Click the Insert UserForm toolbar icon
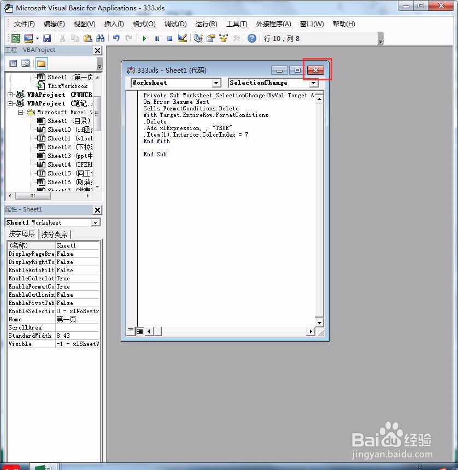Viewport: 458px width, 470px height. (x=28, y=38)
